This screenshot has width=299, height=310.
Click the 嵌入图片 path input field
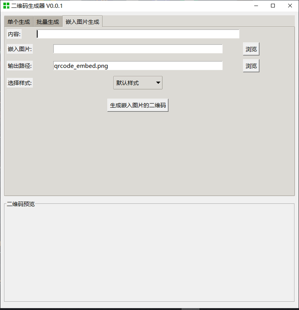[x=138, y=49]
